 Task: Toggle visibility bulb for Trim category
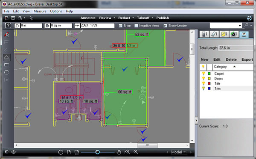point(204,88)
